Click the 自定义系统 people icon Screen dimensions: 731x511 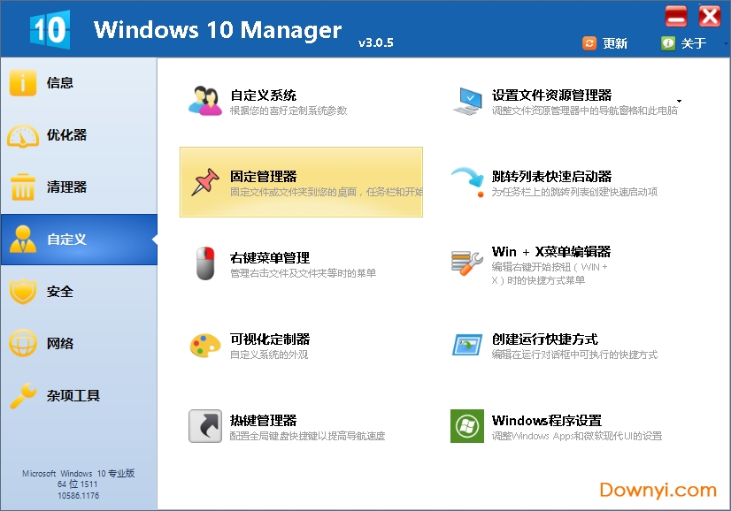pos(205,101)
